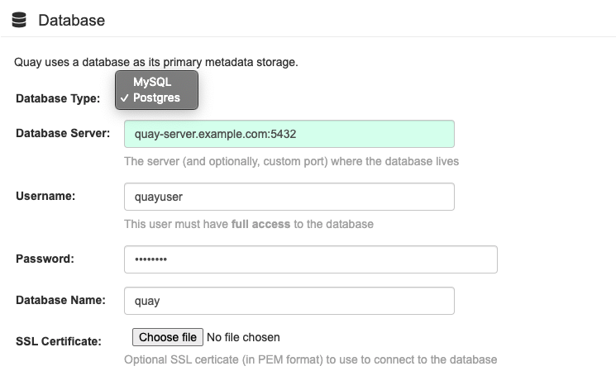The height and width of the screenshot is (390, 616).
Task: Click the Password label
Action: click(45, 258)
